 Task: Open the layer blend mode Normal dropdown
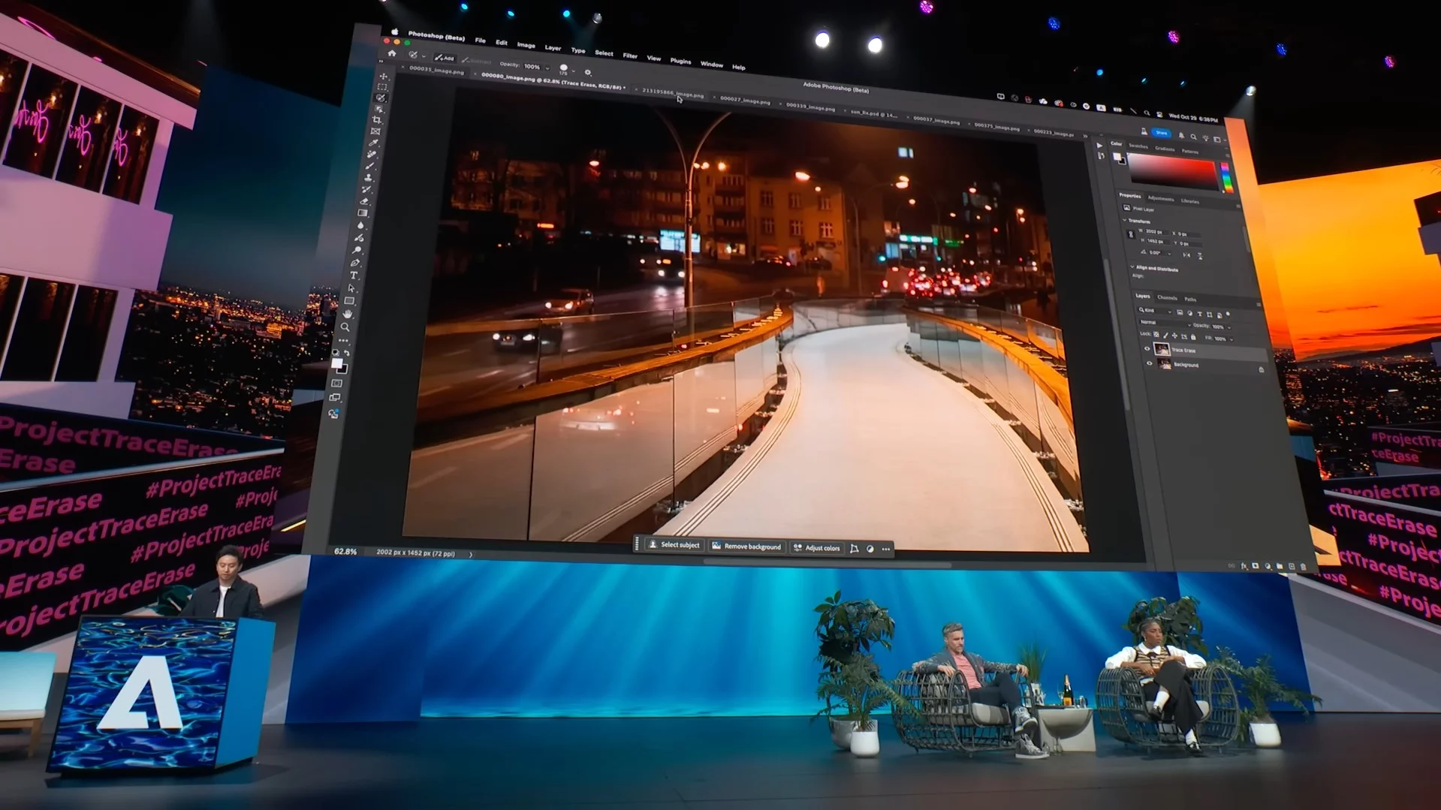click(x=1165, y=324)
